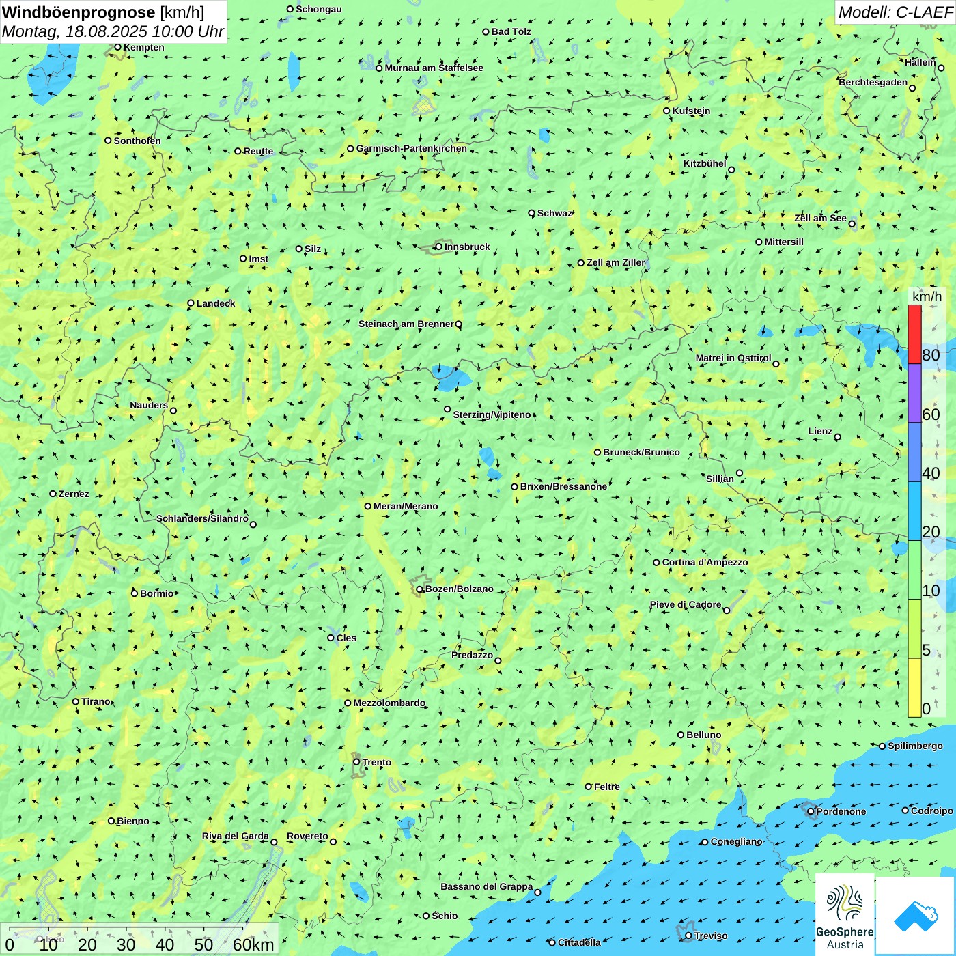Click the Bormio label
Image resolution: width=956 pixels, height=956 pixels.
[157, 593]
